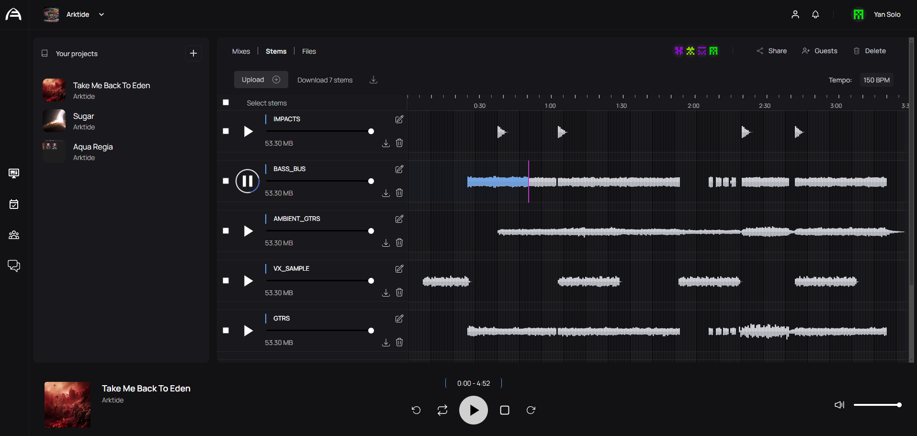
Task: Download the VX_SAMPLE stem
Action: pyautogui.click(x=386, y=293)
